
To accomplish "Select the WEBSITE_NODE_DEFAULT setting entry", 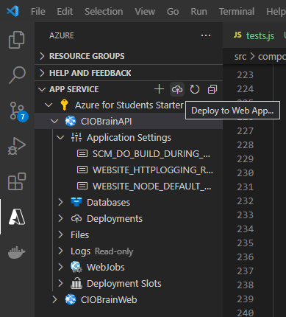I will tap(144, 187).
